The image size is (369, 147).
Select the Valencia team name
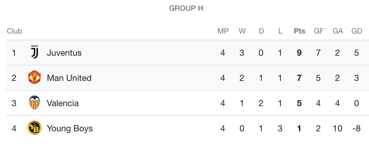pos(63,103)
